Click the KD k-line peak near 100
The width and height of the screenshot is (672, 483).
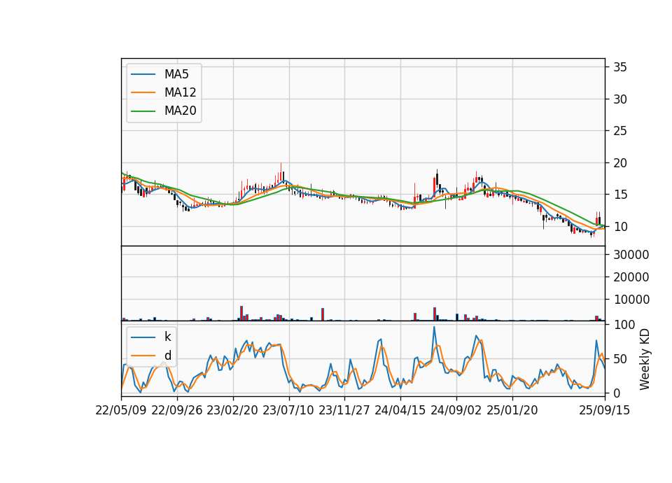[x=434, y=328]
